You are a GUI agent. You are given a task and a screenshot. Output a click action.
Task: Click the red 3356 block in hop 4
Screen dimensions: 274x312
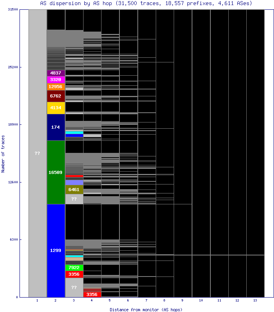tap(92, 294)
